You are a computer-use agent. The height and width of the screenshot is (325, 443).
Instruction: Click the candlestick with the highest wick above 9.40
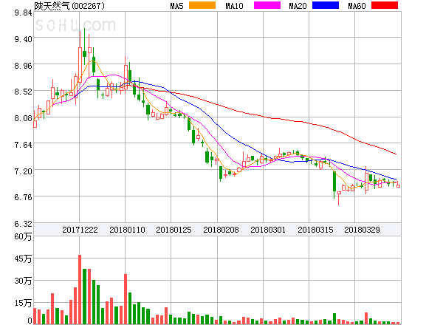click(84, 54)
